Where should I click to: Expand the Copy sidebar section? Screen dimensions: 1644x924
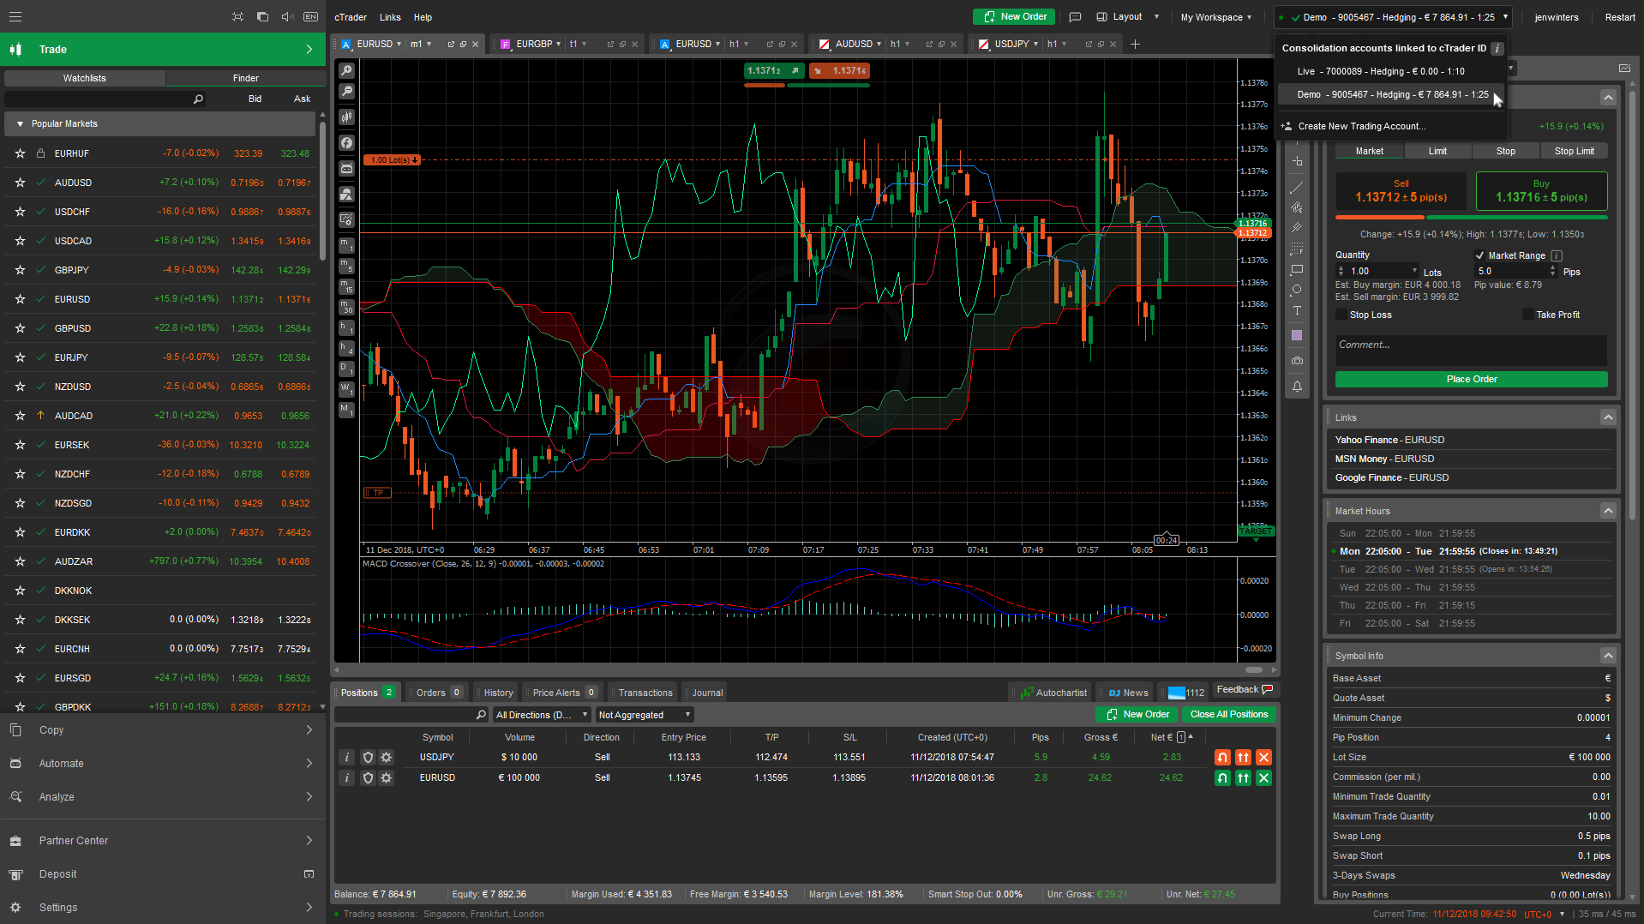[x=163, y=730]
